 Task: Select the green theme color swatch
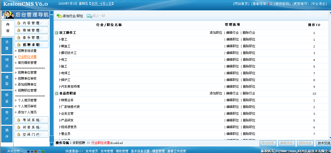tap(43, 151)
